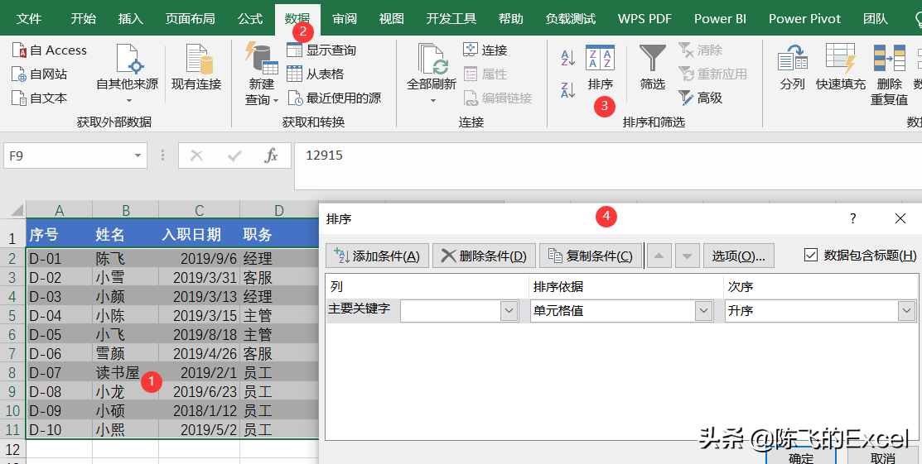The width and height of the screenshot is (922, 464).
Task: Select column C header
Action: click(200, 210)
